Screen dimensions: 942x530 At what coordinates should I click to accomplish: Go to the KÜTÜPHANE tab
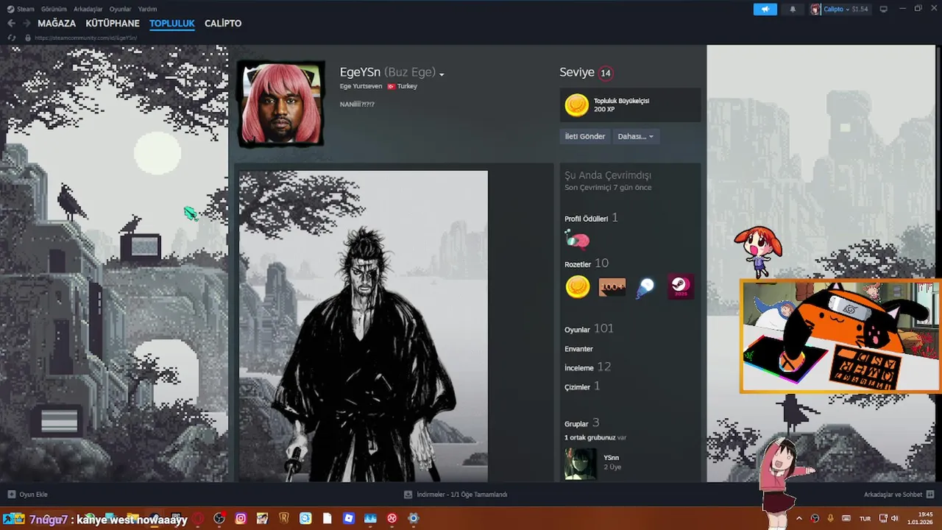tap(113, 24)
